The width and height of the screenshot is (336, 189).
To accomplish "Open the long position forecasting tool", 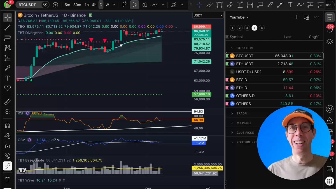I will [x=8, y=58].
